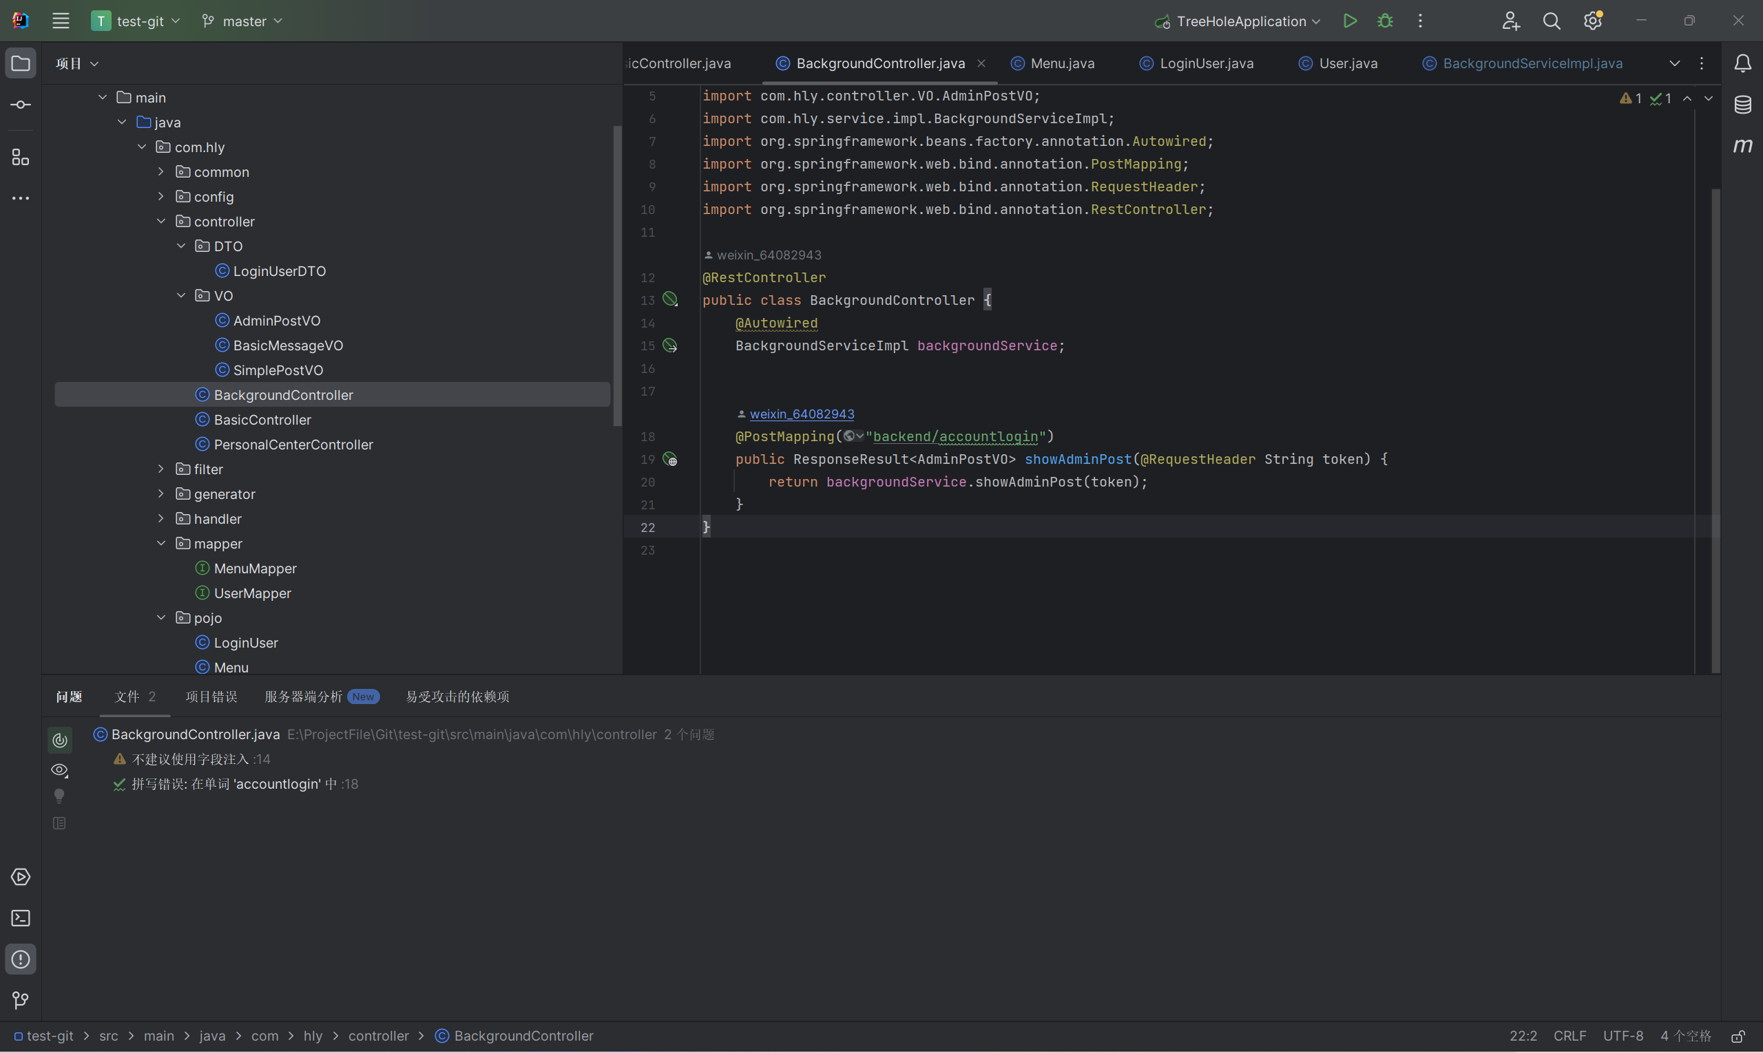Open the 服务器端分析 tab
The image size is (1763, 1053).
click(x=322, y=696)
